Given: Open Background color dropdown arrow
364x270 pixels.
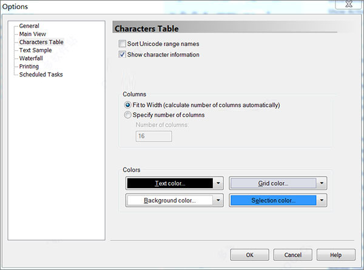Looking at the screenshot, I should 218,200.
